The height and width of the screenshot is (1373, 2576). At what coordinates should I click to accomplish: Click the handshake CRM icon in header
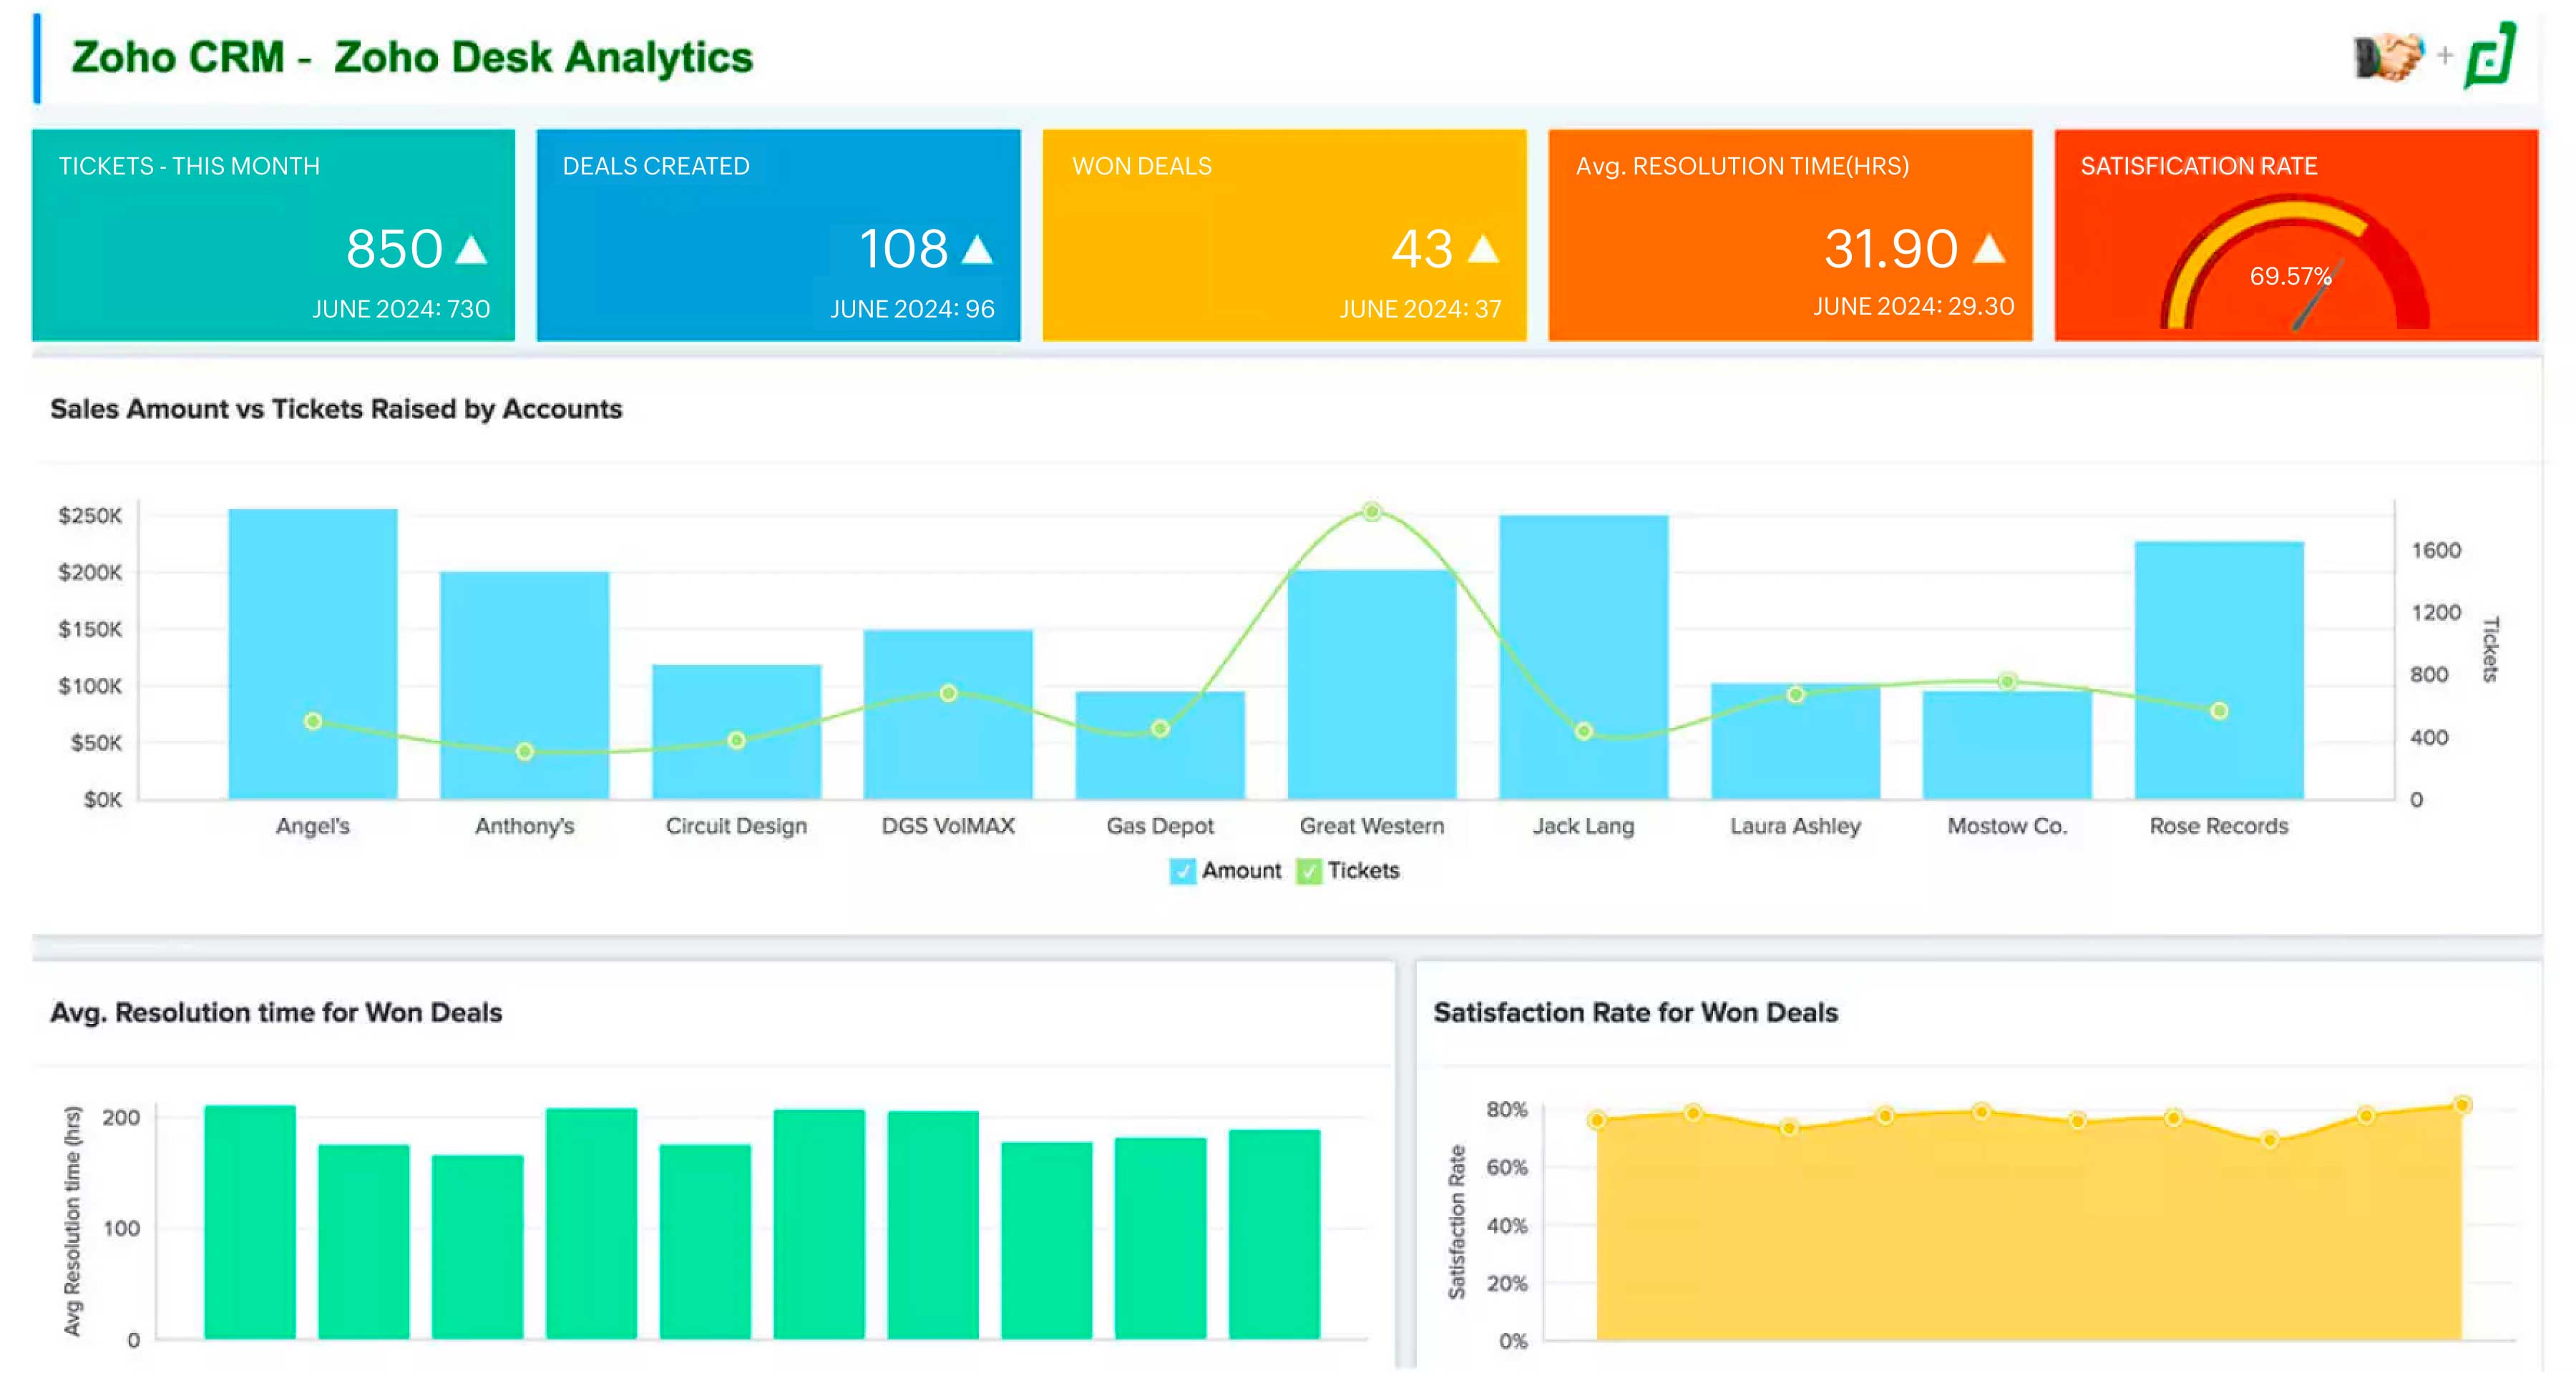(x=2390, y=56)
